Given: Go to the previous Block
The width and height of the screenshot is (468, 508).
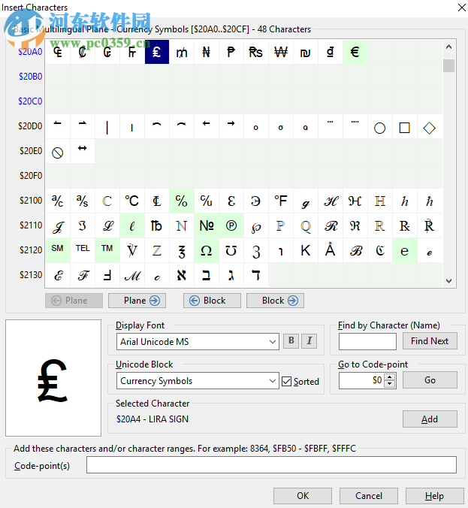Looking at the screenshot, I should (x=212, y=301).
